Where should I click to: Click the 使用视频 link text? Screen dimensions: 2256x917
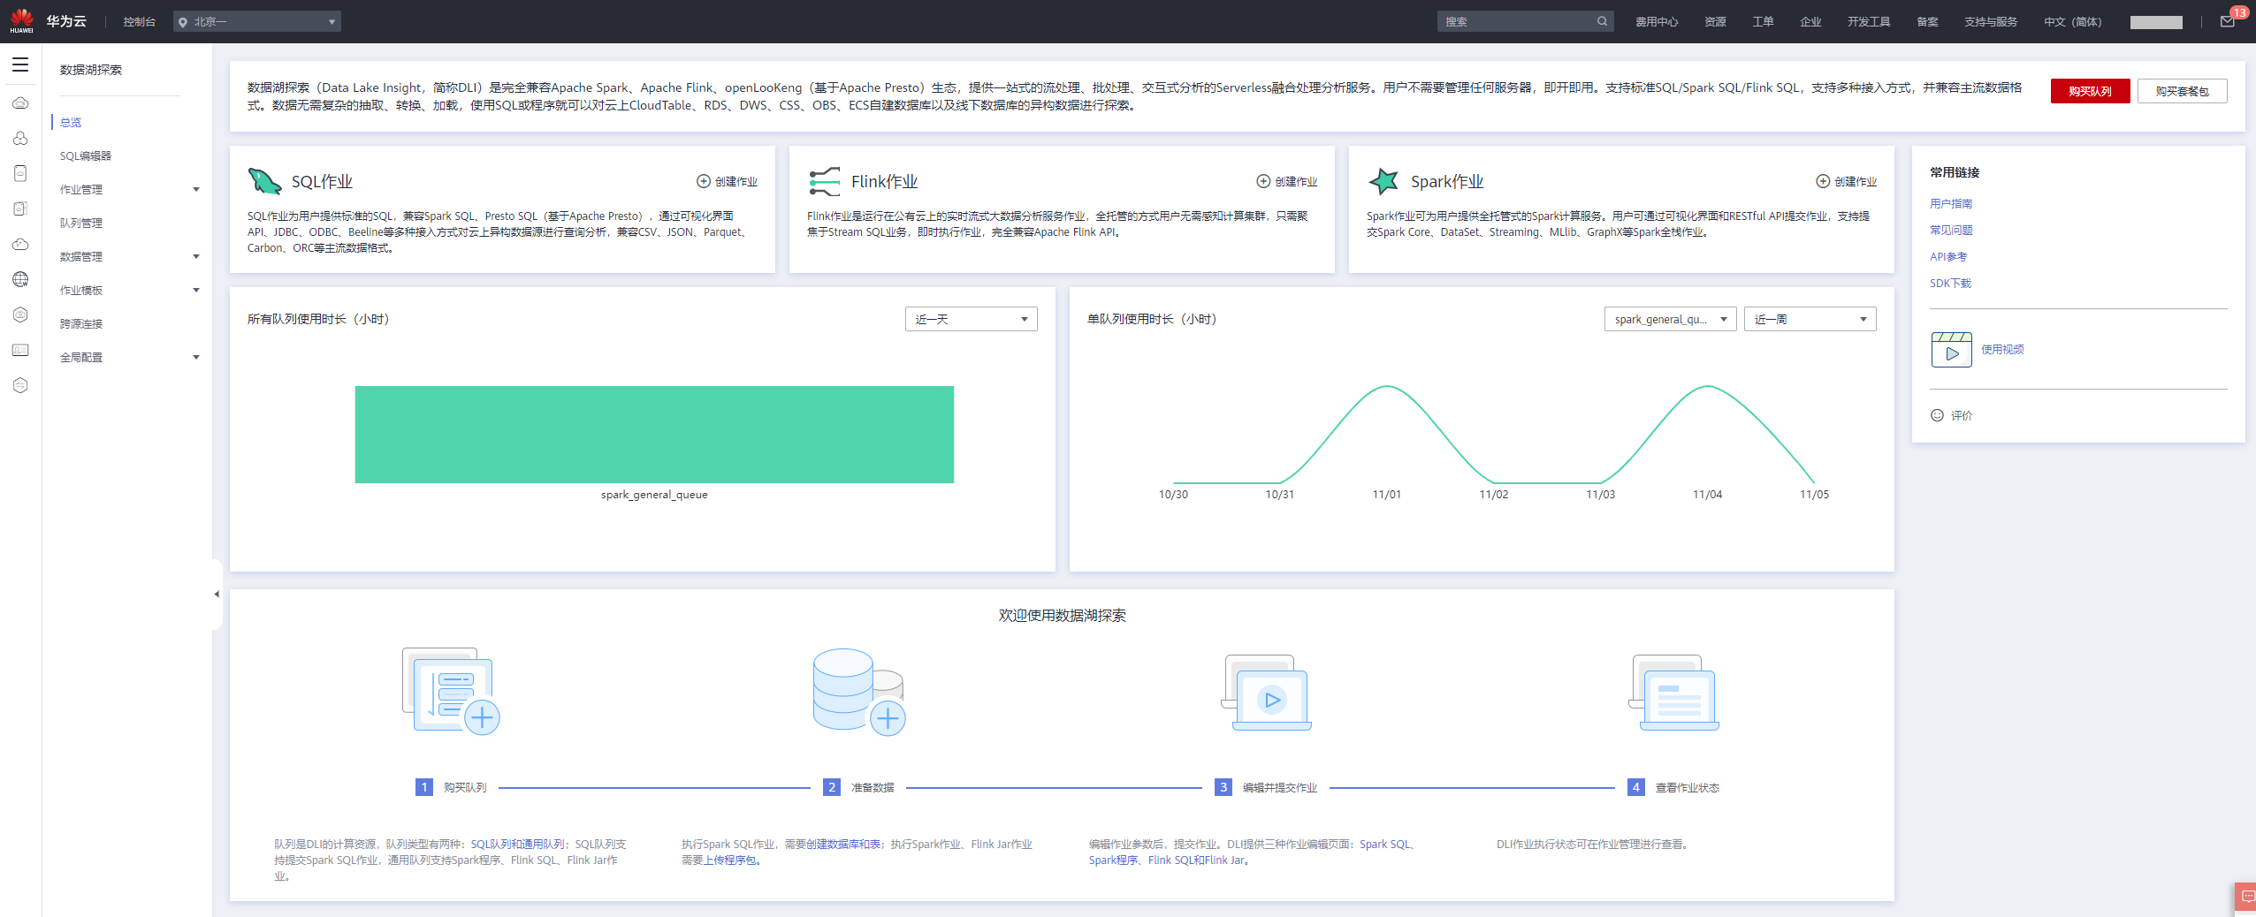(2002, 349)
